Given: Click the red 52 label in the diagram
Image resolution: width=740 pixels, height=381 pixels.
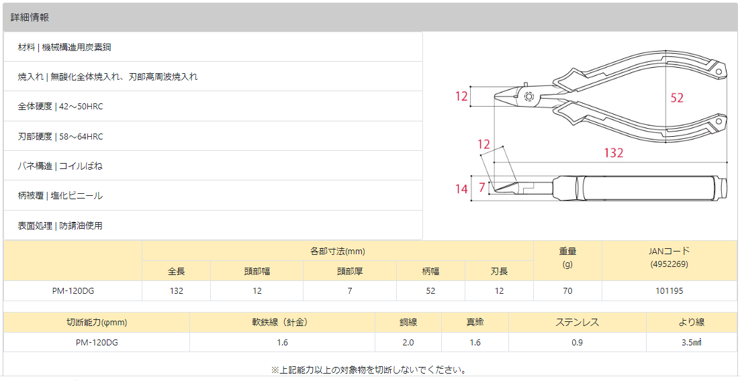Looking at the screenshot, I should point(677,98).
